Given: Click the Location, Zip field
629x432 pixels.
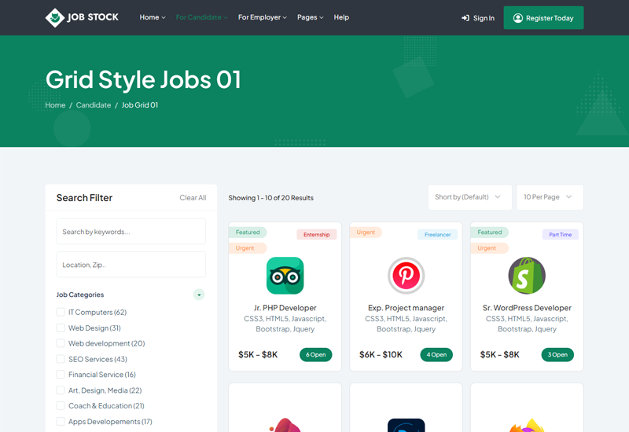Looking at the screenshot, I should pyautogui.click(x=131, y=265).
